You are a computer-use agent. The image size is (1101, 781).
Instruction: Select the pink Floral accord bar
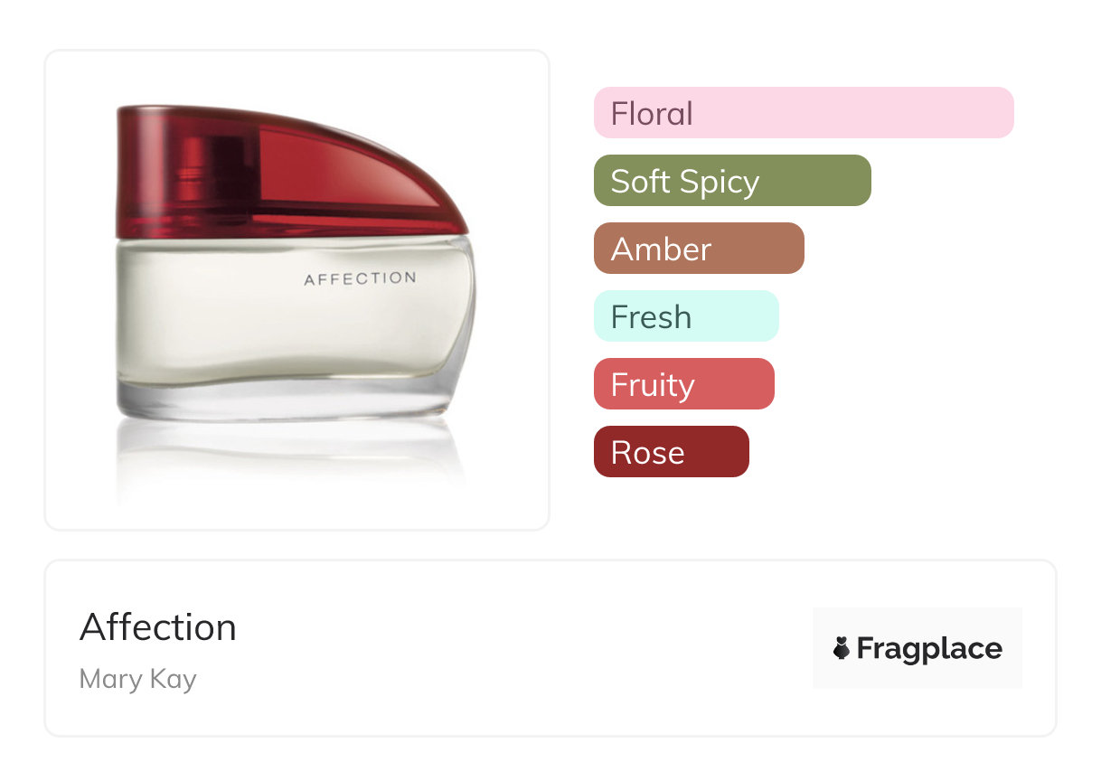[803, 113]
